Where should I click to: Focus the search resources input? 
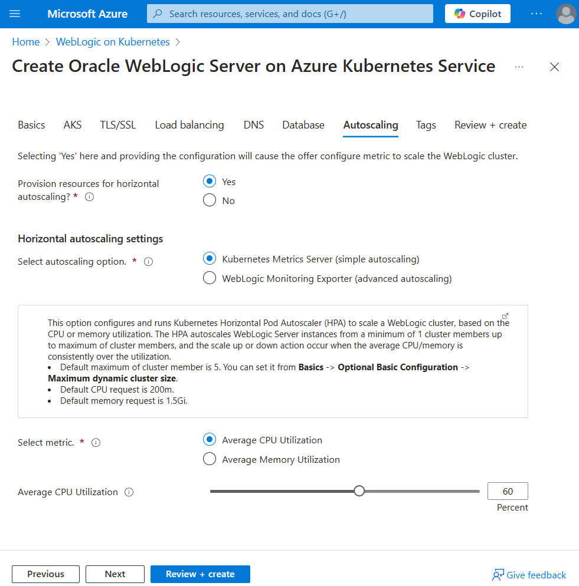[290, 14]
